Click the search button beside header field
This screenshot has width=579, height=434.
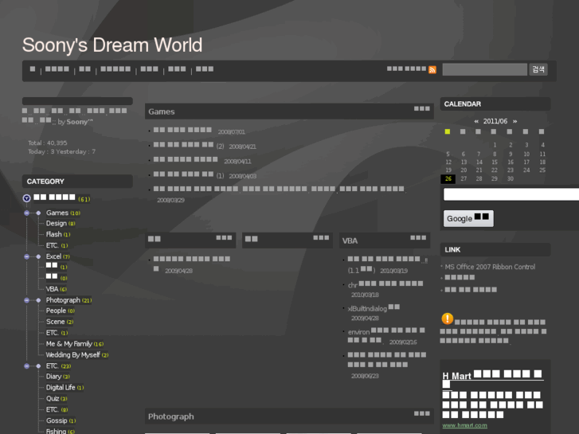538,69
